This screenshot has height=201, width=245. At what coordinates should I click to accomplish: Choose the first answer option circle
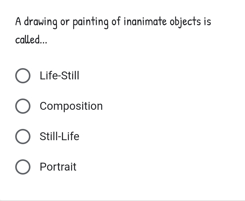(23, 76)
